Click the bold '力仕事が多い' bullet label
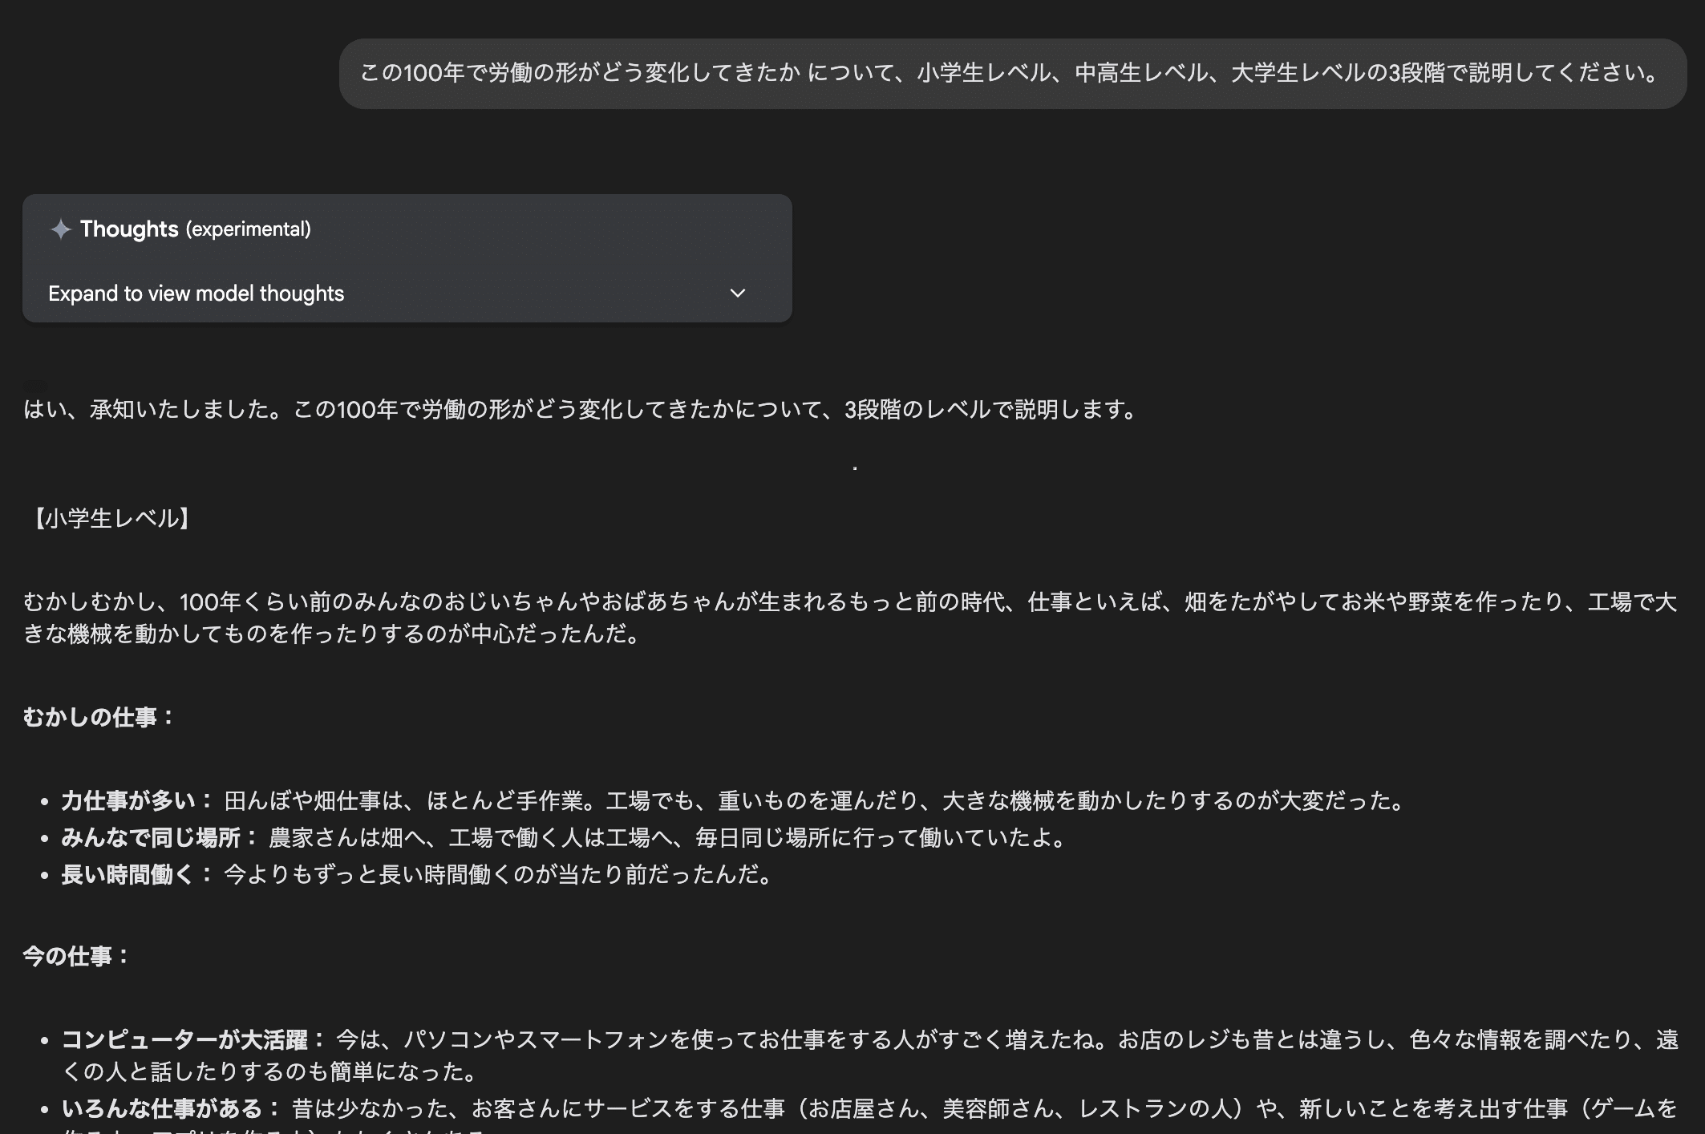The image size is (1705, 1134). coord(128,800)
